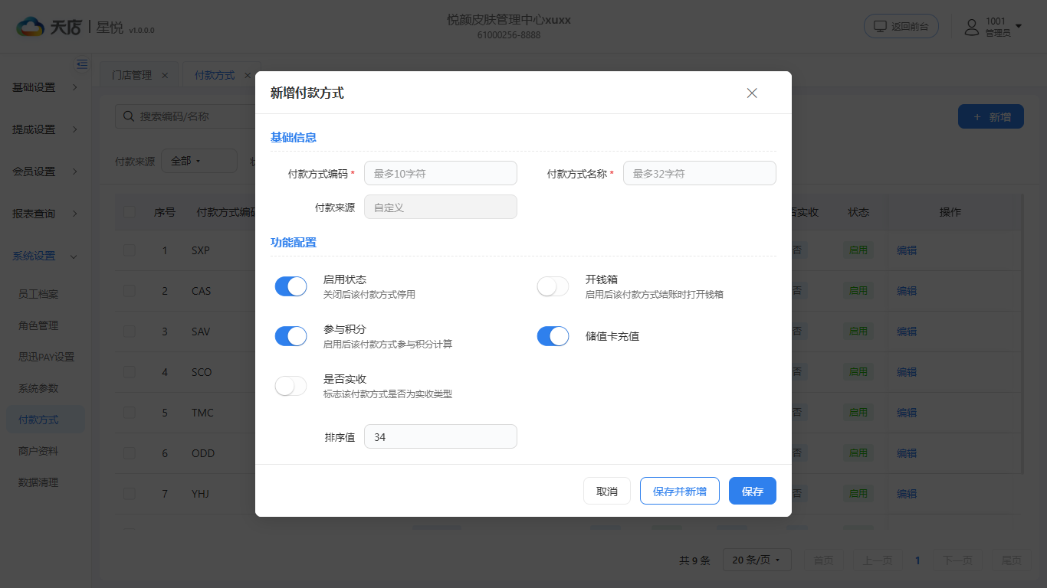This screenshot has height=588, width=1047.
Task: Close the 门店管理 tab with its X
Action: [x=165, y=75]
